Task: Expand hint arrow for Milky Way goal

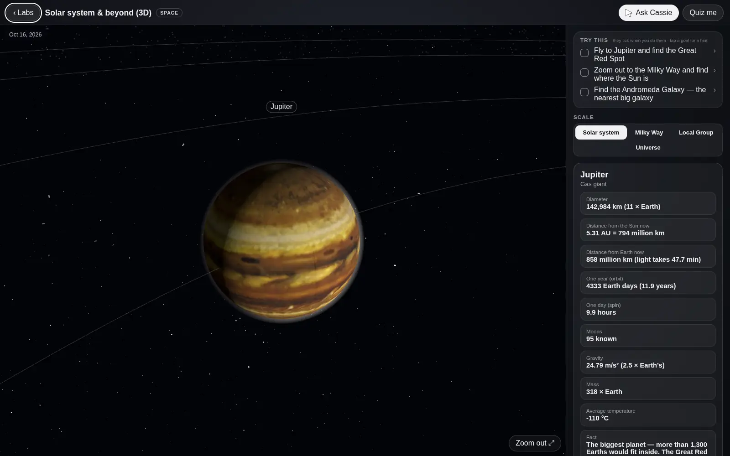Action: pyautogui.click(x=714, y=70)
